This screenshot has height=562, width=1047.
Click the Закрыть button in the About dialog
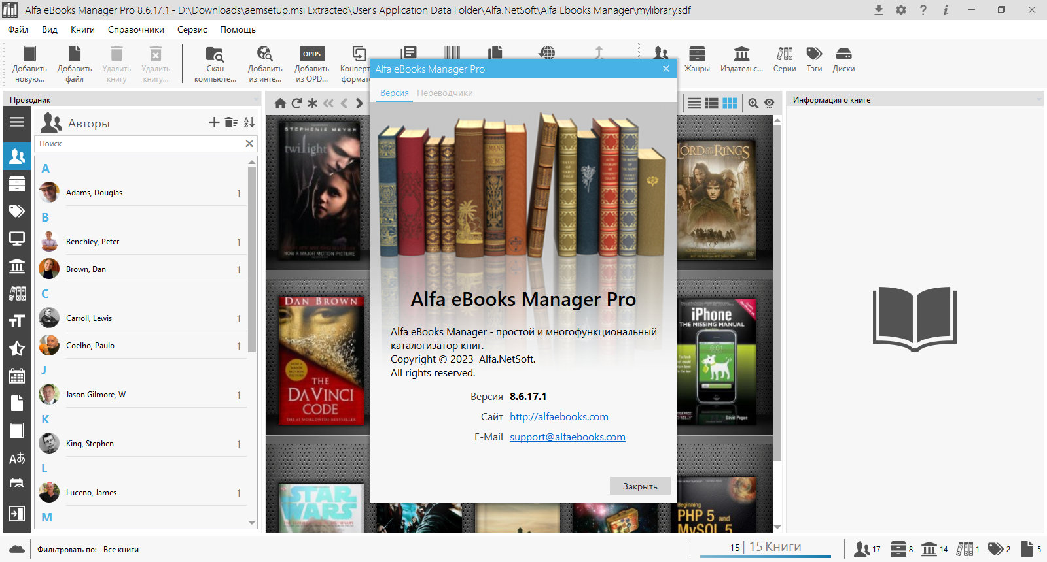point(640,486)
